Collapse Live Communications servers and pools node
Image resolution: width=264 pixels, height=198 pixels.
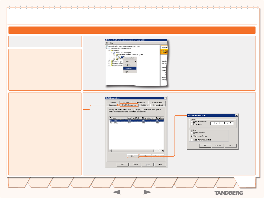click(114, 55)
